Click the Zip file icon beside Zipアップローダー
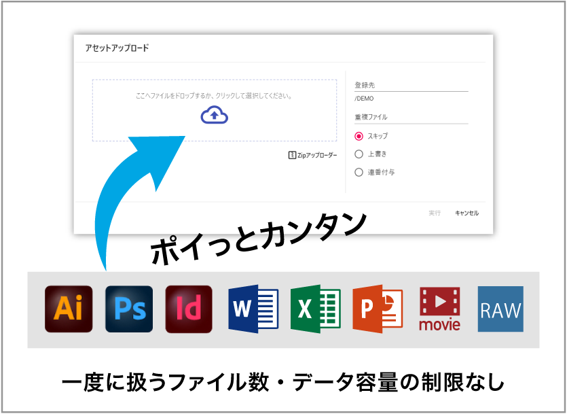 click(x=292, y=155)
